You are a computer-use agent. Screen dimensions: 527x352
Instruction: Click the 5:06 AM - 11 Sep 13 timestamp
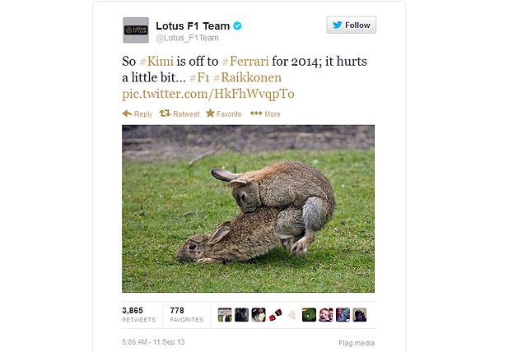[x=153, y=342]
